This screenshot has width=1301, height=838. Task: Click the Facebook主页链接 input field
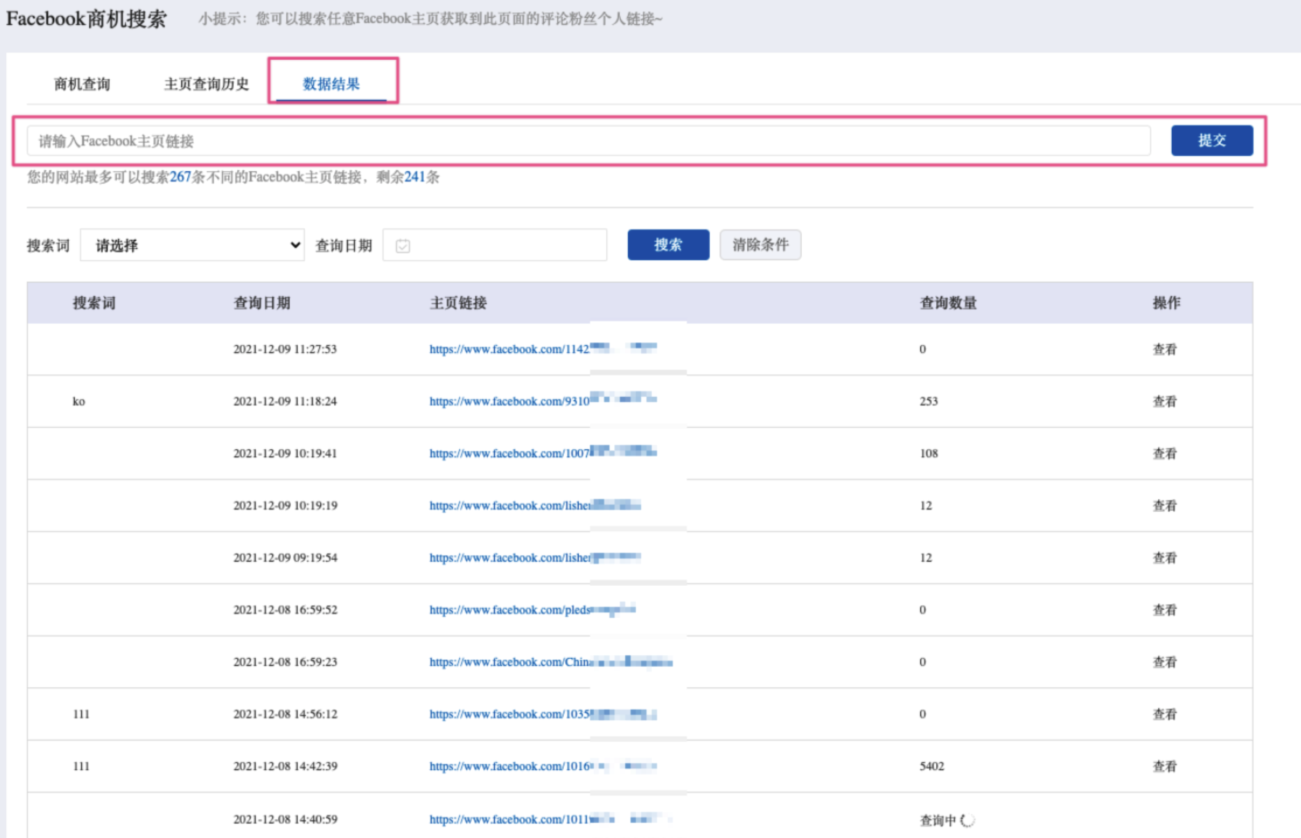pyautogui.click(x=589, y=141)
